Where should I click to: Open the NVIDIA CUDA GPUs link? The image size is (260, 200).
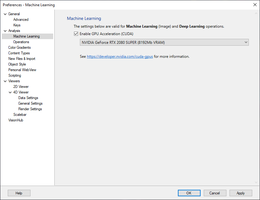119,57
